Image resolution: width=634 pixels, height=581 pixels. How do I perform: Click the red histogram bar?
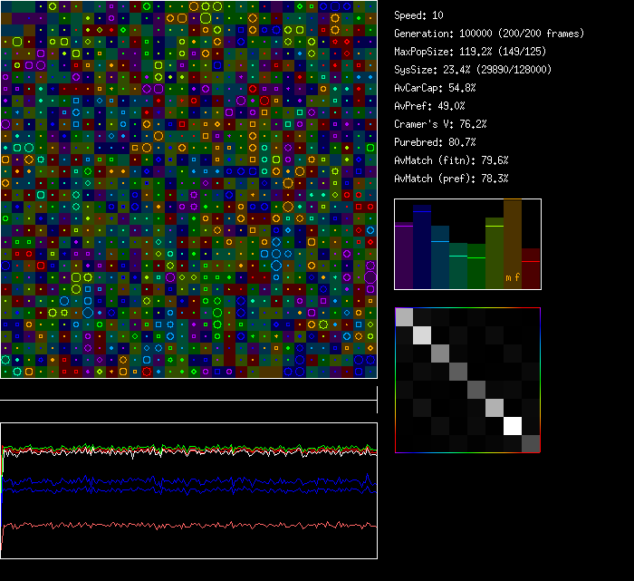tap(531, 269)
